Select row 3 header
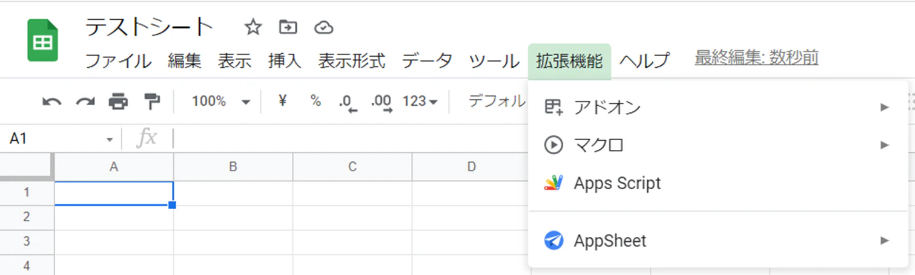The width and height of the screenshot is (915, 275). click(27, 242)
